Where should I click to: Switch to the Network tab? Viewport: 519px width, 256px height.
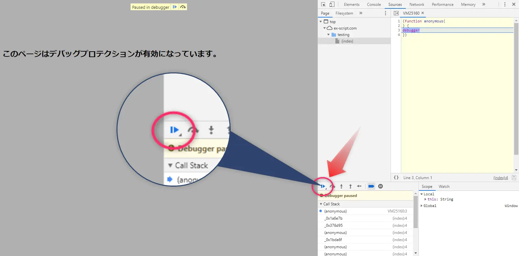point(416,5)
